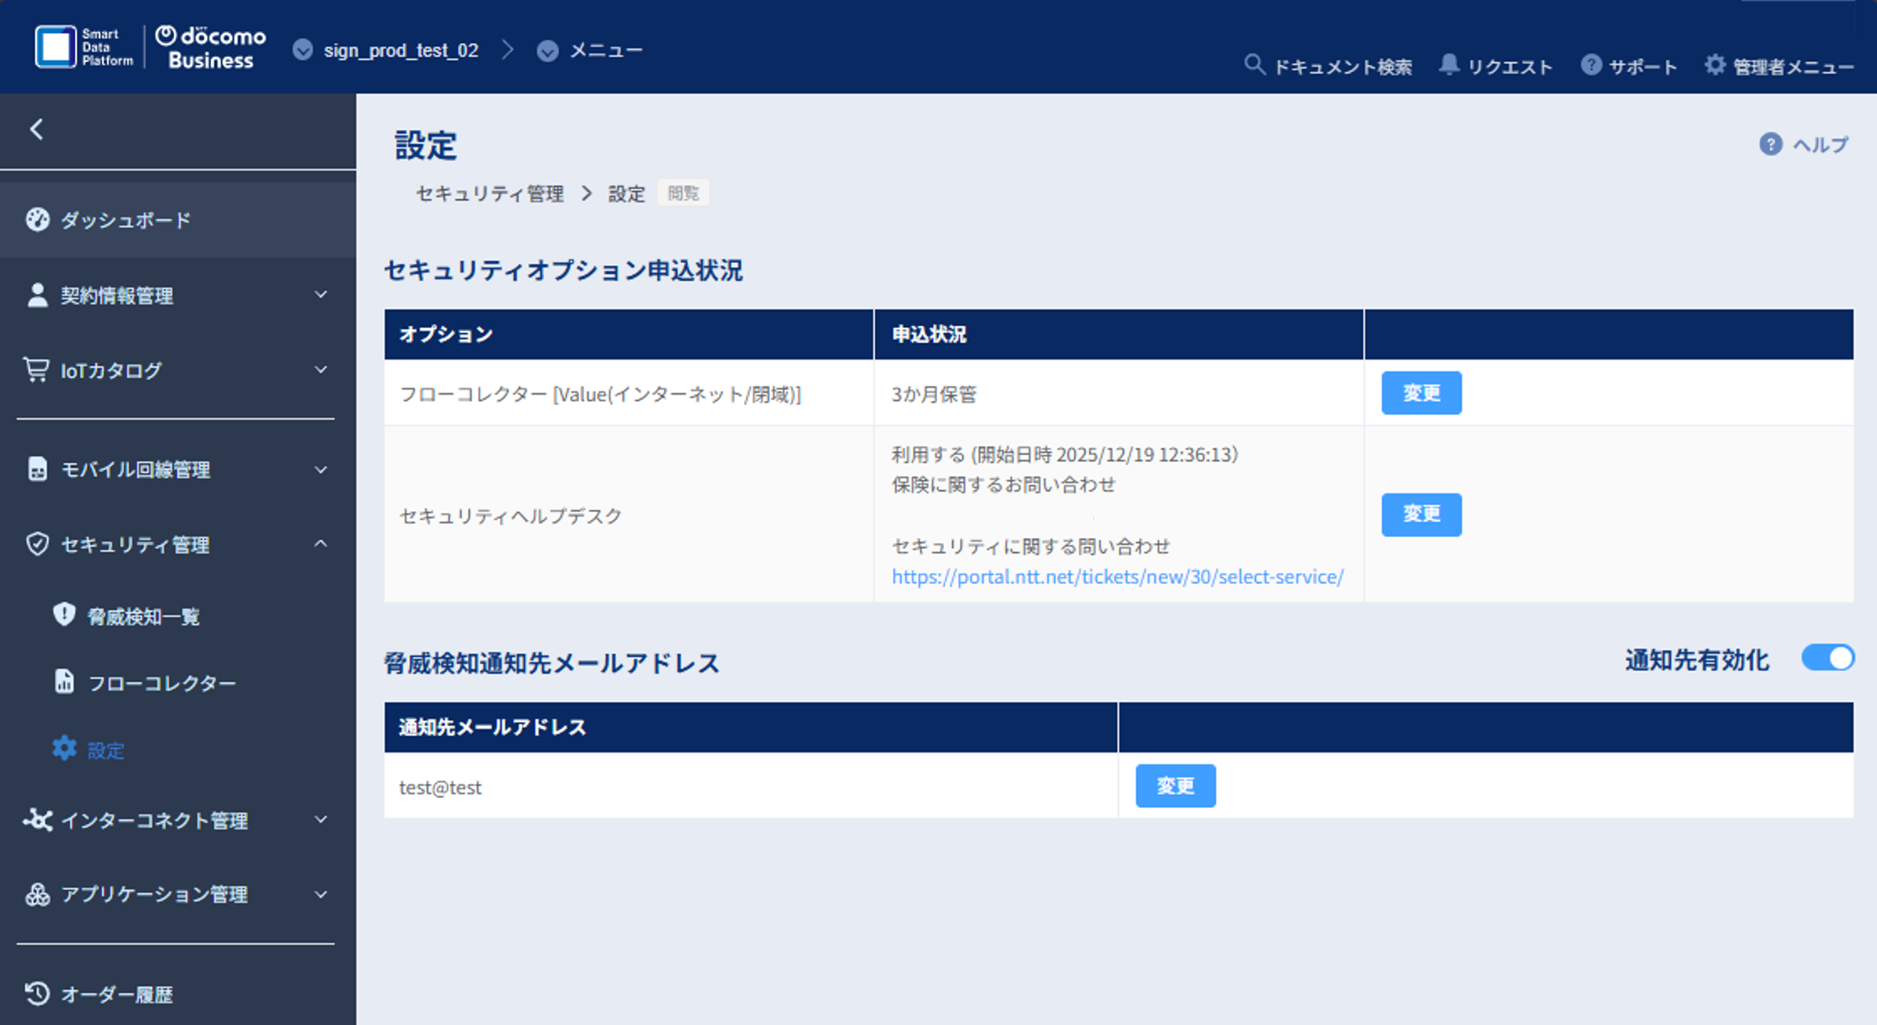Select the 脅威検知一覧 sidebar item
Viewport: 1877px width, 1025px height.
click(142, 617)
